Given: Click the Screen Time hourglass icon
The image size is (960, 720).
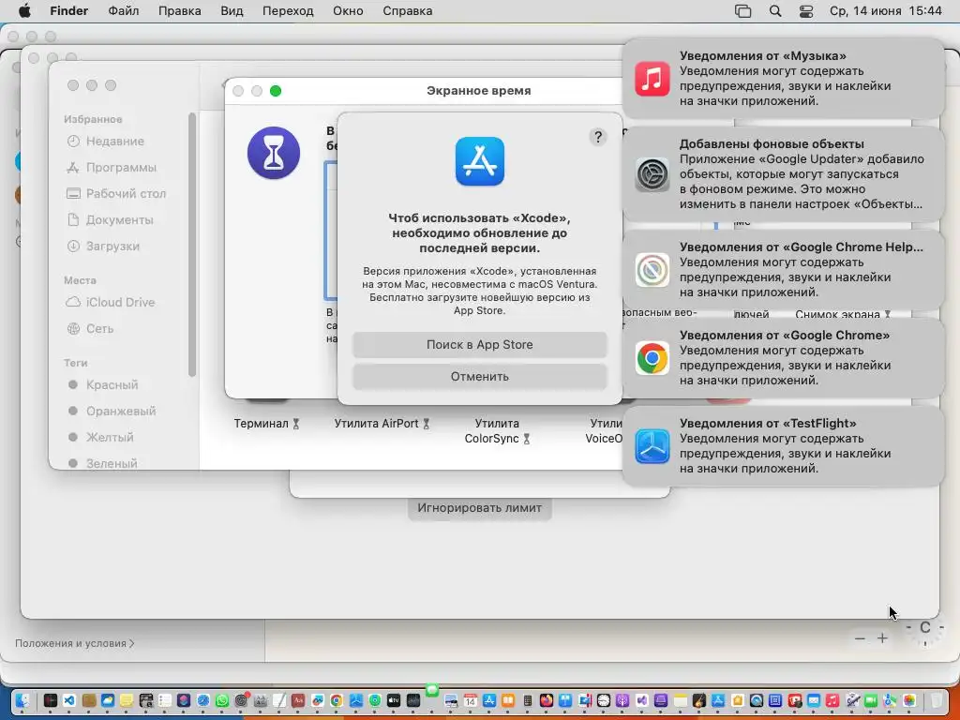Looking at the screenshot, I should tap(274, 153).
